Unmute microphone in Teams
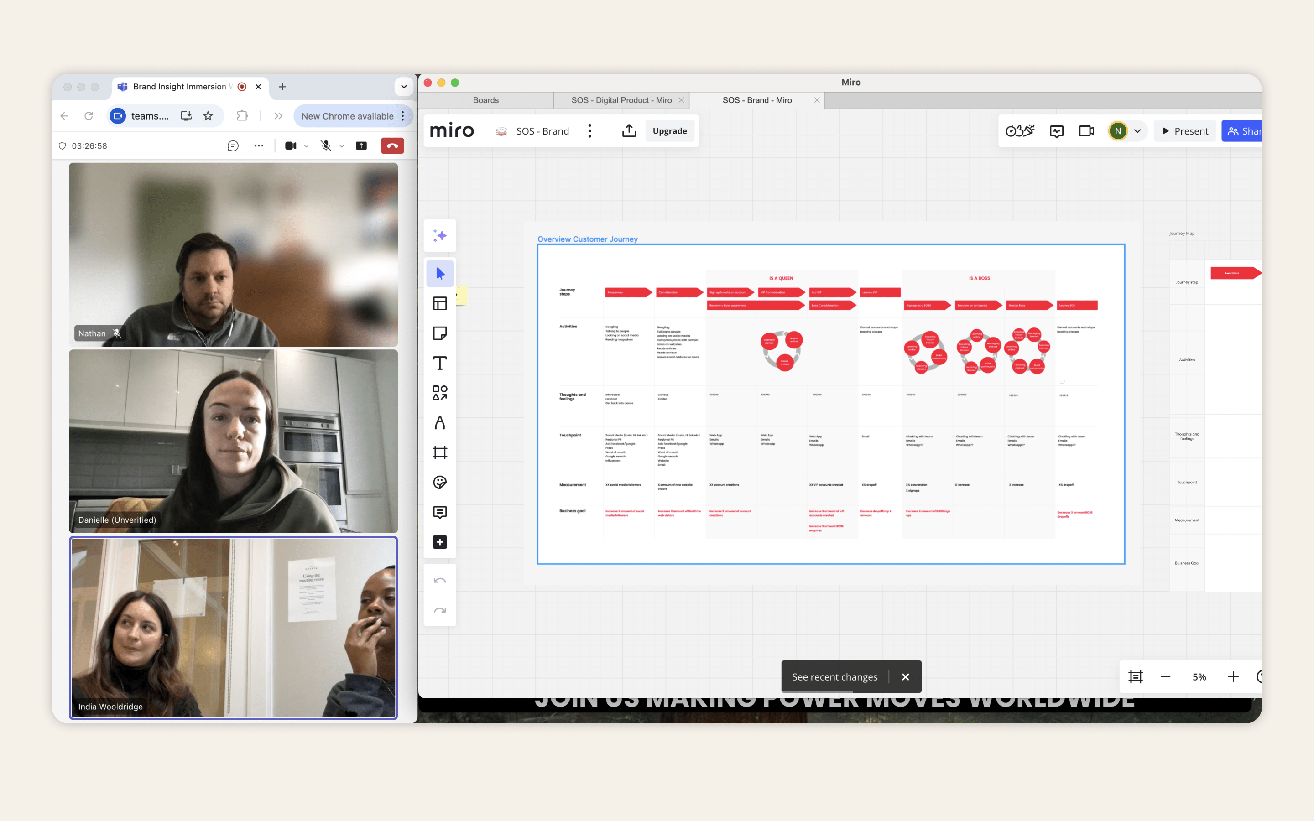Viewport: 1314px width, 821px height. coord(326,145)
